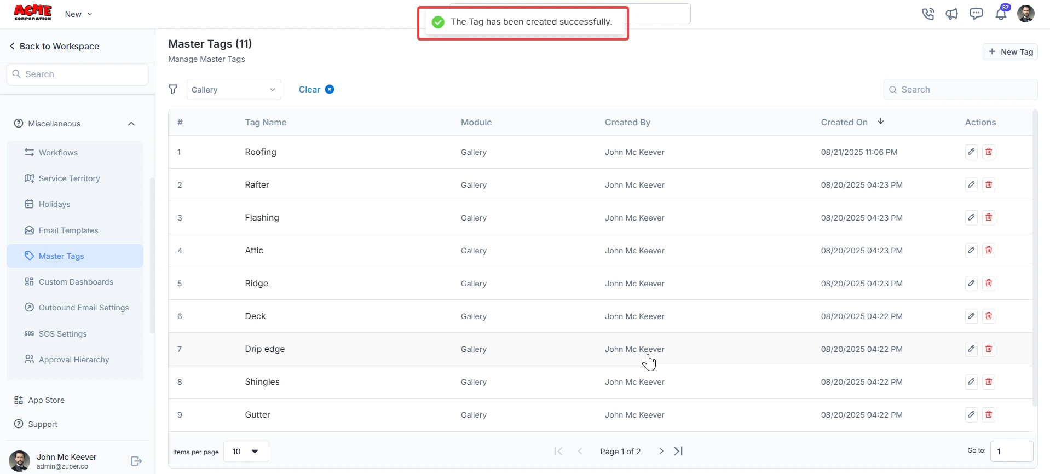This screenshot has width=1050, height=474.
Task: Click the Drip edge tag name
Action: pos(265,349)
